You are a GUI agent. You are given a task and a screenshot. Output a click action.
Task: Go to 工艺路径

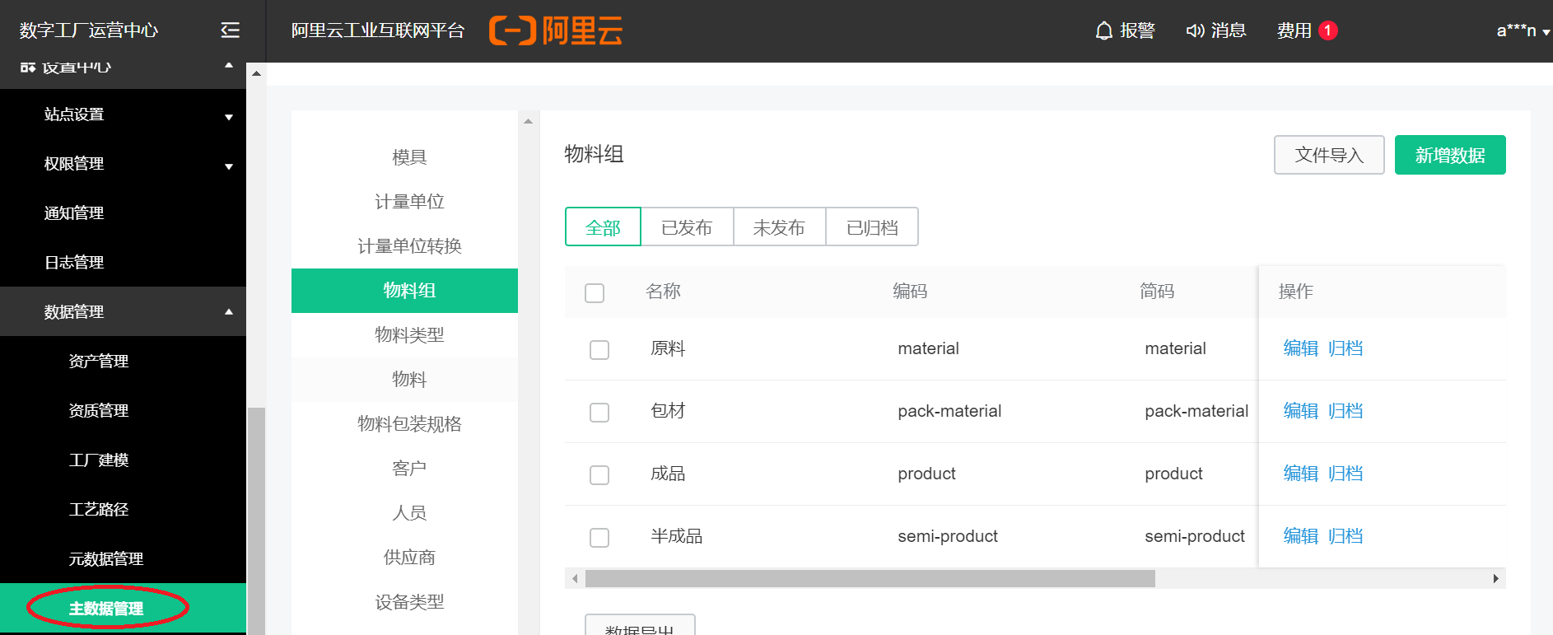point(99,509)
